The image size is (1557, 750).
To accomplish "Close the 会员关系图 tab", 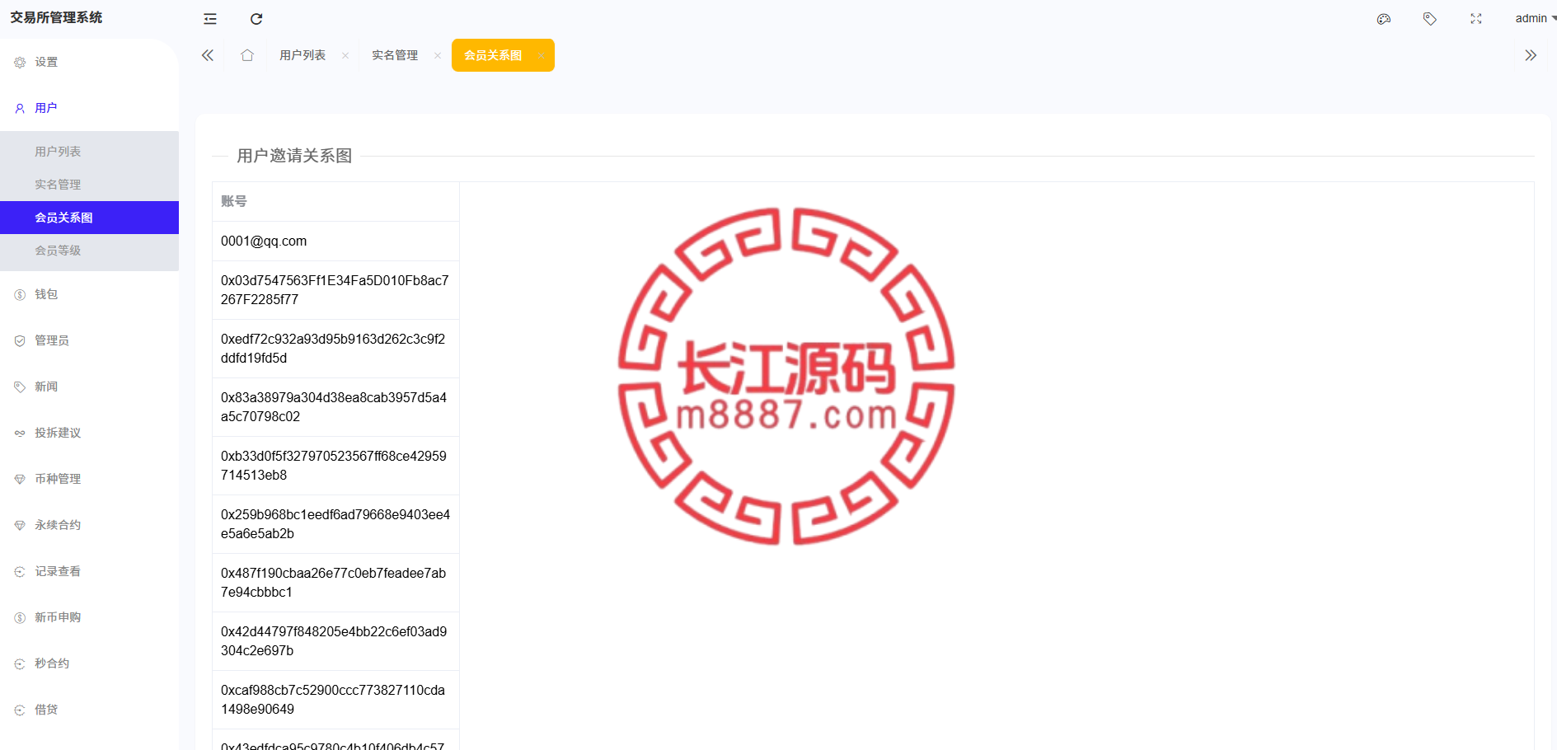I will tap(541, 55).
